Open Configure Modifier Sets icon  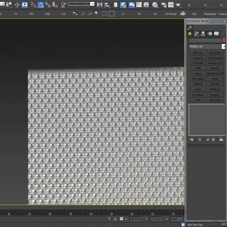(221, 139)
